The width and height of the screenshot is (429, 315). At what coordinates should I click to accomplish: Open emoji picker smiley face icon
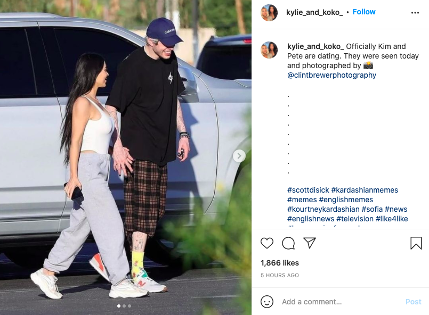pos(267,302)
